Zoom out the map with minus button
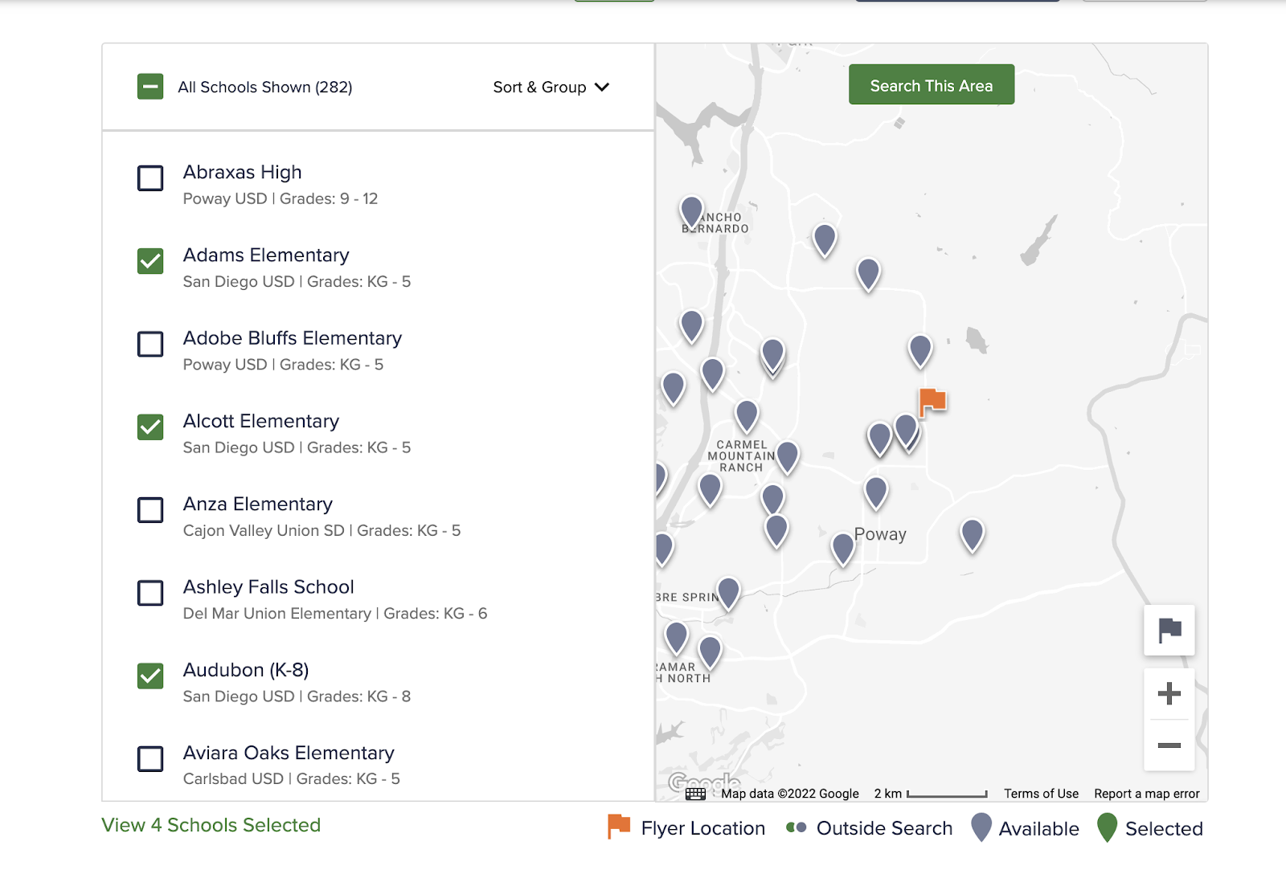 [1169, 745]
